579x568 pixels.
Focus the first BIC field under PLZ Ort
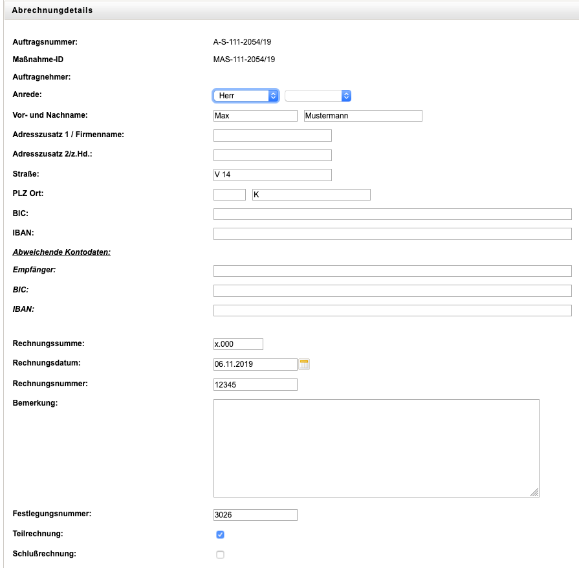click(x=392, y=214)
